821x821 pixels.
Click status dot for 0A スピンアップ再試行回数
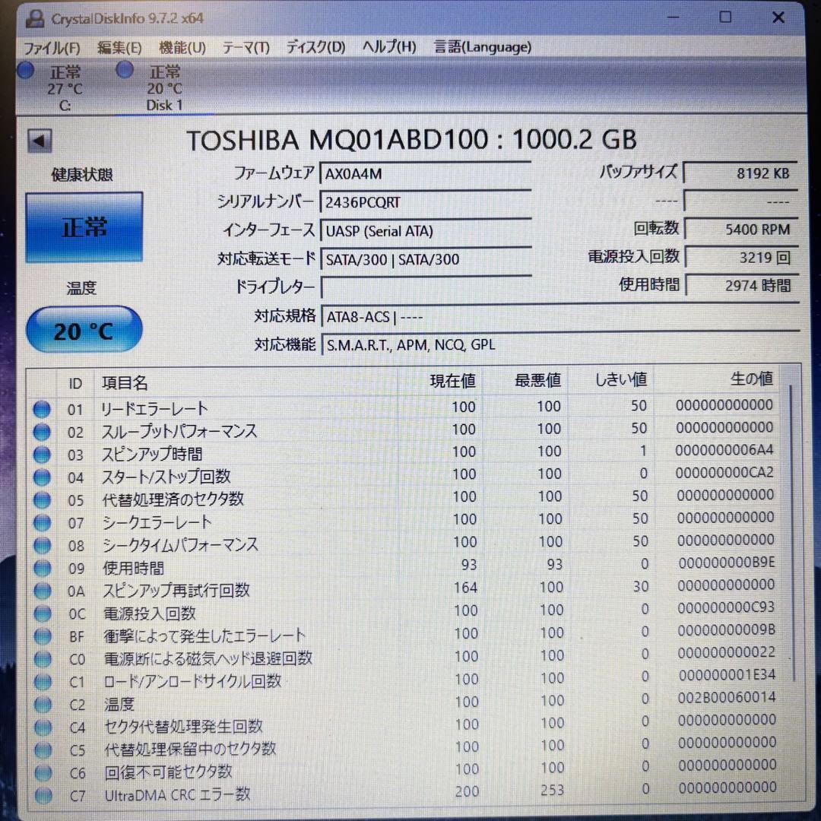pos(43,591)
